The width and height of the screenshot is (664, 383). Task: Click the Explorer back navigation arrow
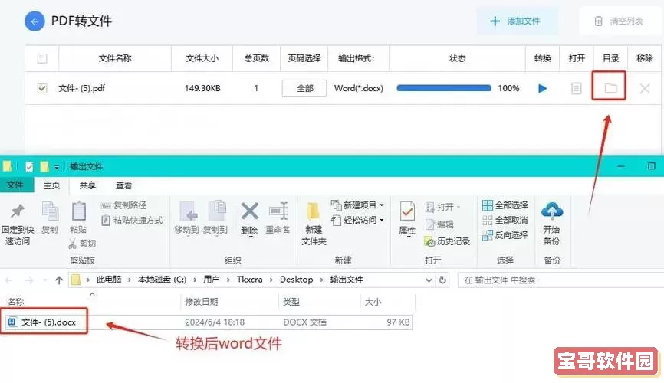pyautogui.click(x=9, y=280)
